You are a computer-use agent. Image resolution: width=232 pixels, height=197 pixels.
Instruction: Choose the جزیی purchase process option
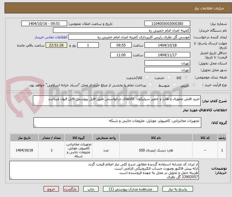(194, 85)
